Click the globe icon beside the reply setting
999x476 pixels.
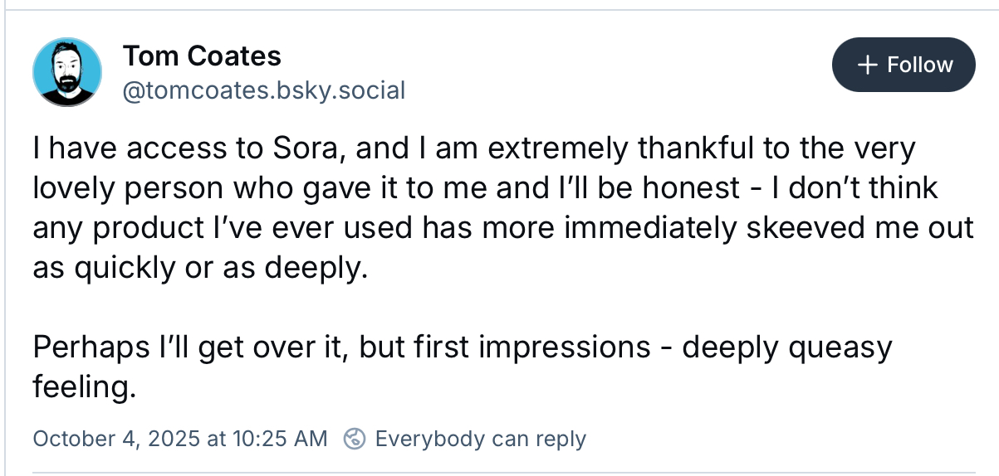pos(355,439)
